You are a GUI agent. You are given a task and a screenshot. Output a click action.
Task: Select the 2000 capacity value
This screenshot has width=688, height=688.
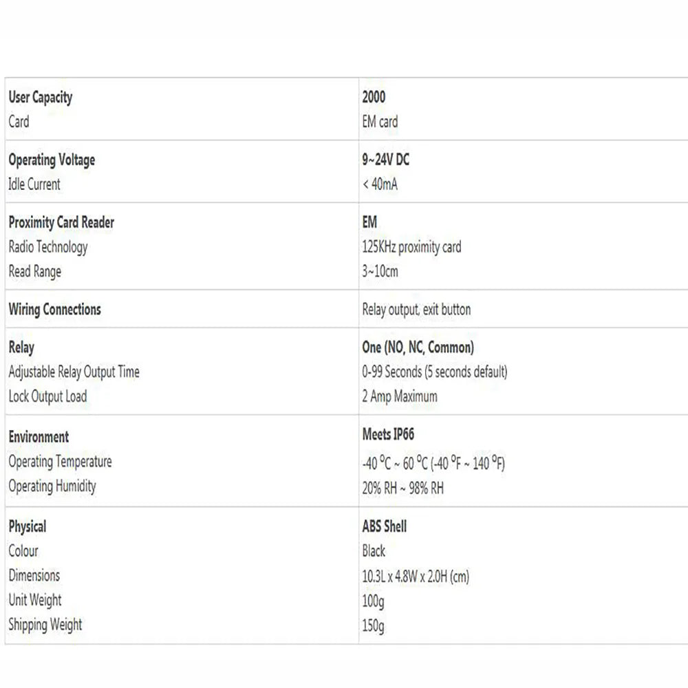click(x=374, y=97)
